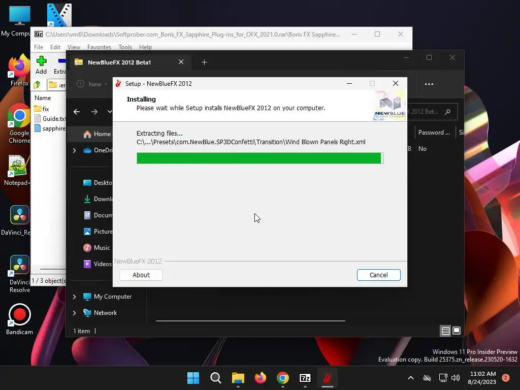Select the NewBlueFX 2012 Beta1 tab
The width and height of the screenshot is (520, 390).
click(x=119, y=62)
